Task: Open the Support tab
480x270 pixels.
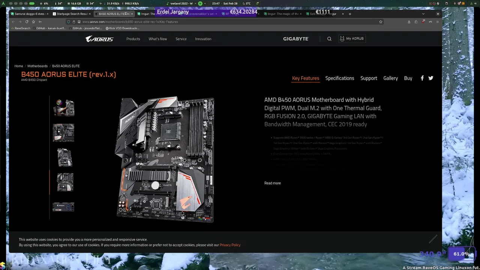Action: pyautogui.click(x=369, y=78)
